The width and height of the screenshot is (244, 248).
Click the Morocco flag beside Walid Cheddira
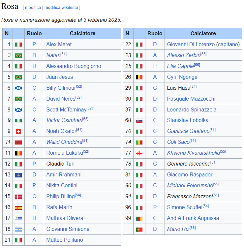point(18,142)
